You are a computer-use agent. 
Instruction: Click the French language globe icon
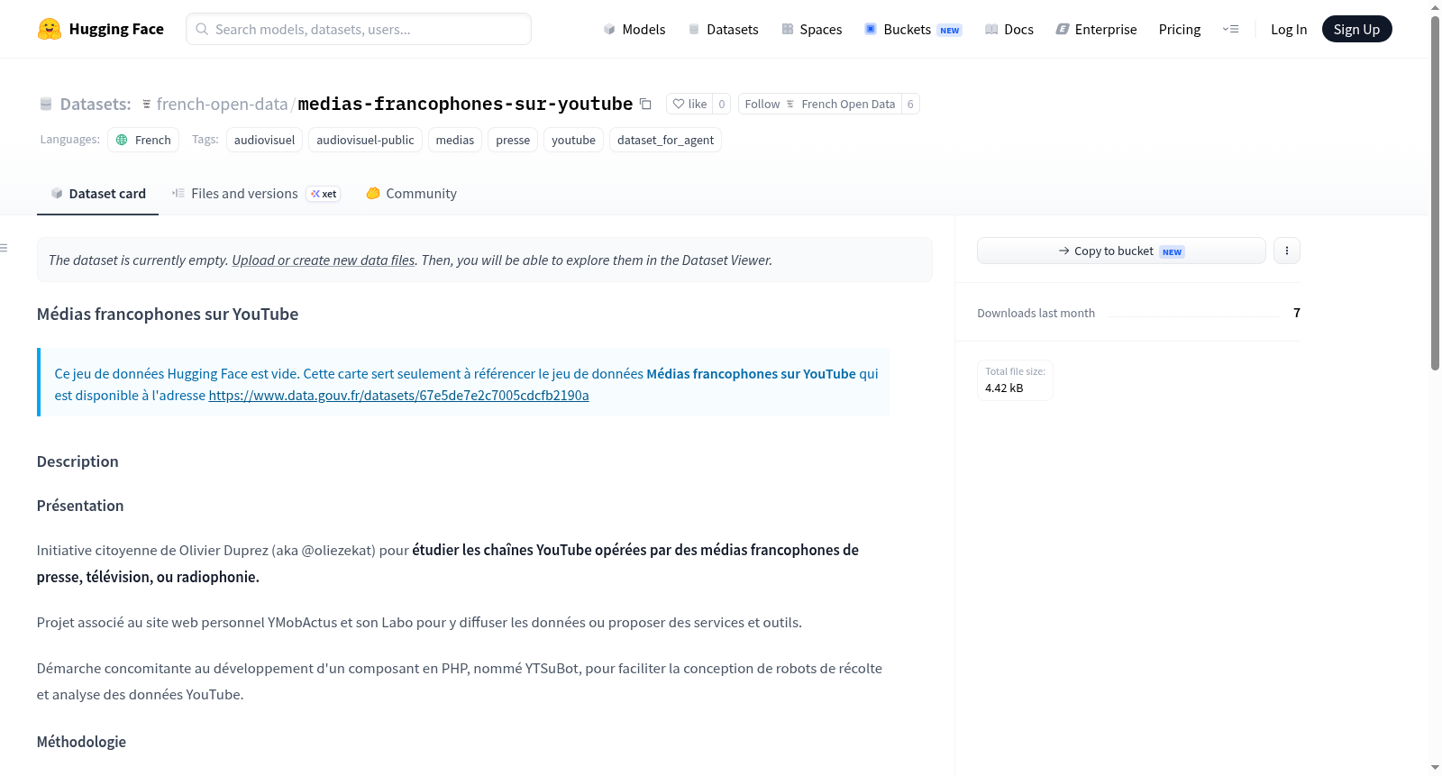click(x=122, y=140)
